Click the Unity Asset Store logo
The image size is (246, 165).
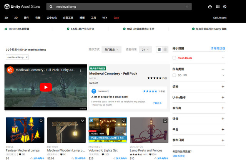(22, 7)
